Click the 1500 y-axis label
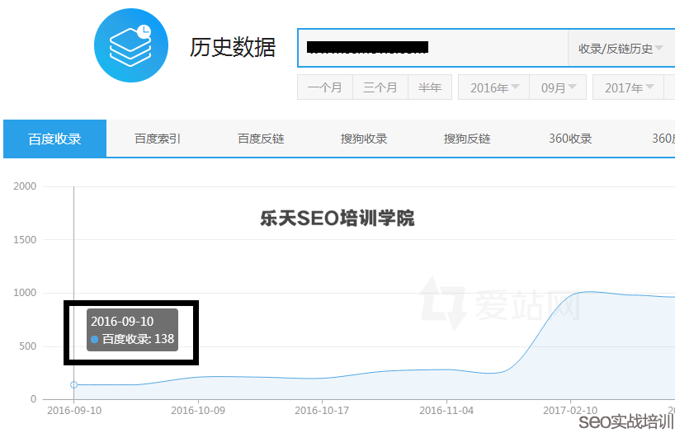Viewport: 675px width, 433px height. coord(25,240)
